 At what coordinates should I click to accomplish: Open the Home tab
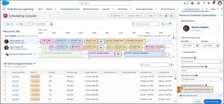(40, 9)
